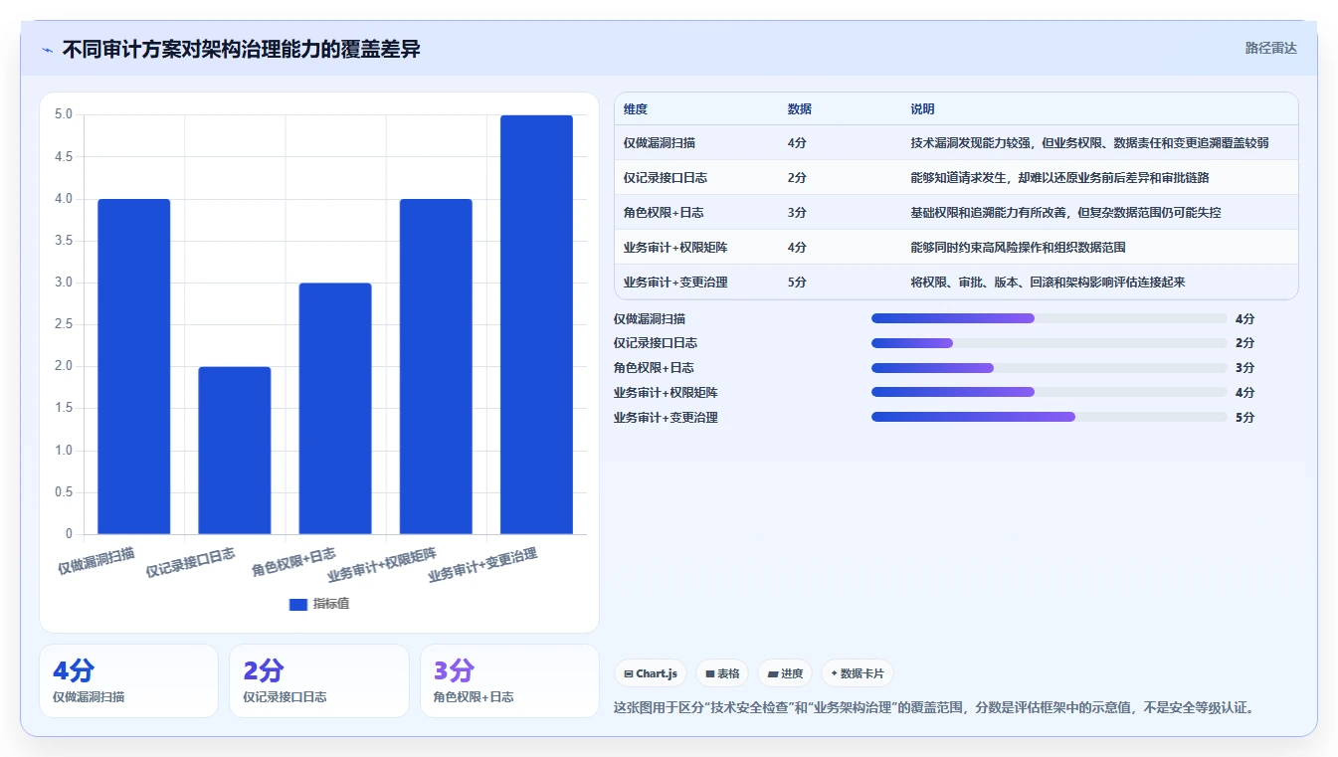Viewport: 1338px width, 757px height.
Task: Click the description 技术漏洞发现能力较强
Action: 1089,142
